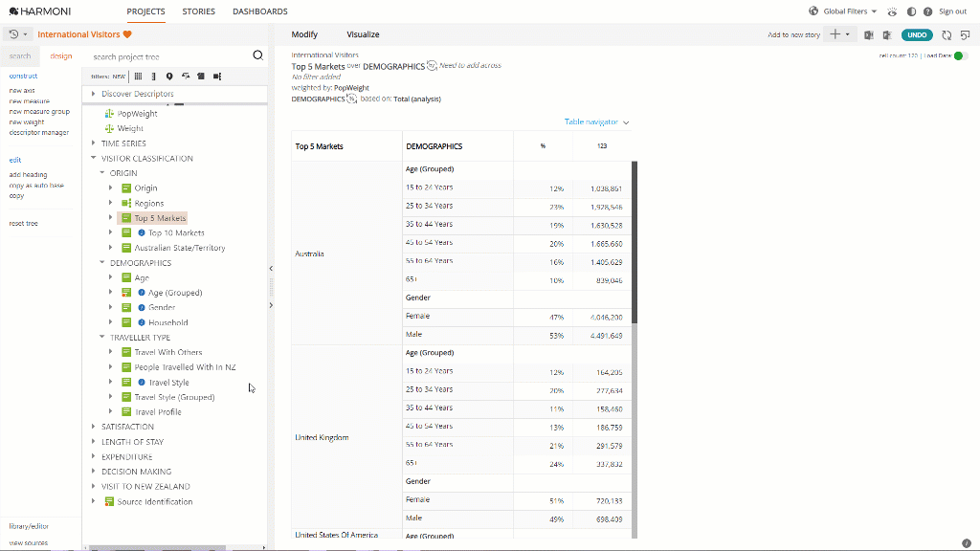
Task: Select Travel Style (Grouped) in tree
Action: 174,397
